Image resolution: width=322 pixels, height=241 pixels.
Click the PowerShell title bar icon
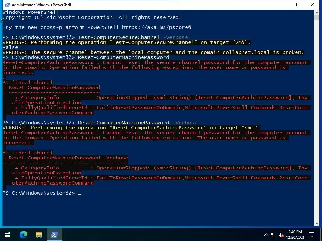(x=8, y=5)
